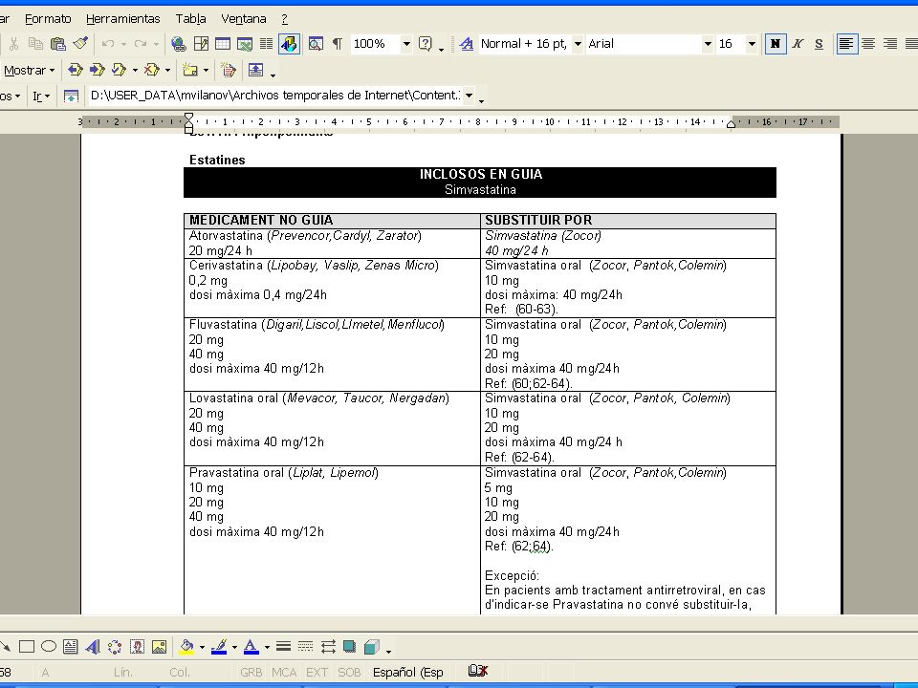Screen dimensions: 918x688
Task: Choose dash style icon
Action: [x=306, y=647]
